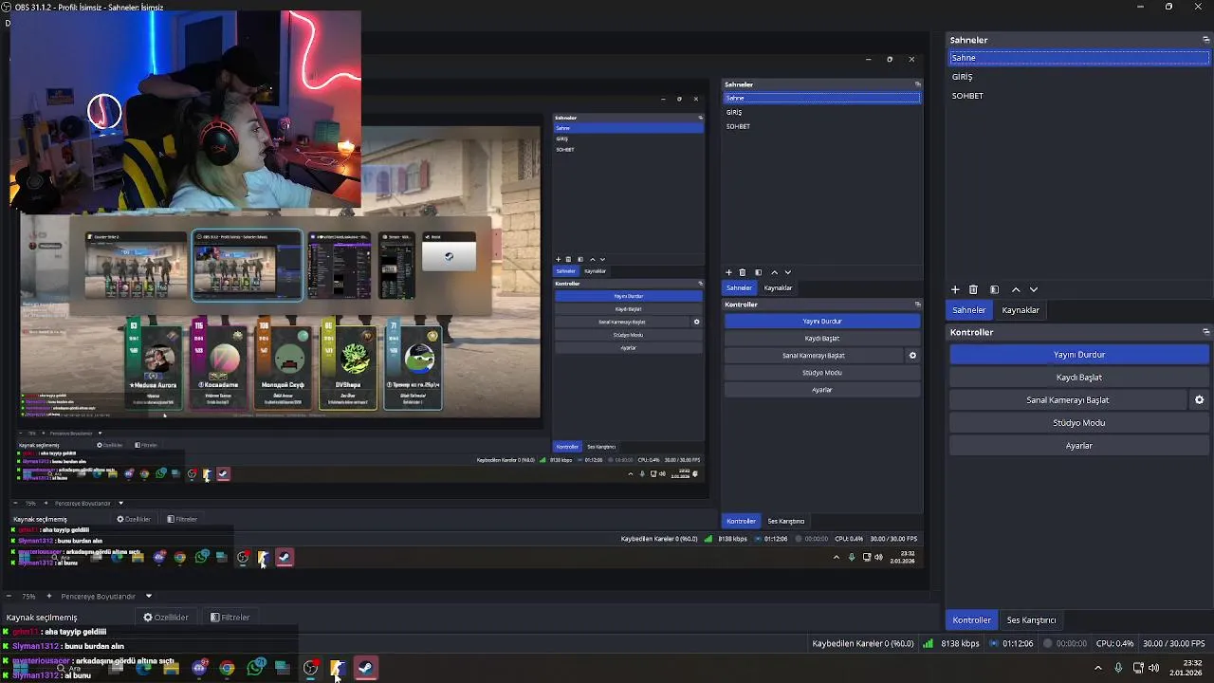
Task: Expand the Pencereye Boyutlandır scaling dropdown
Action: pyautogui.click(x=148, y=596)
